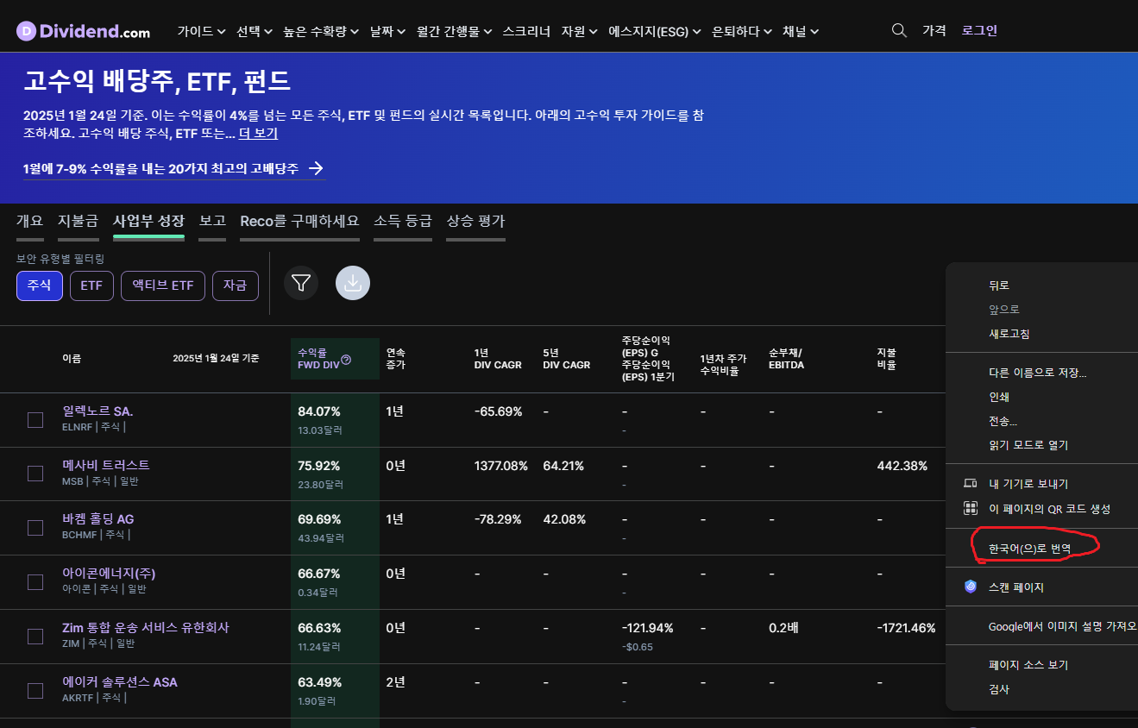Viewport: 1138px width, 728px height.
Task: Click the QR code icon in the context menu
Action: (971, 509)
